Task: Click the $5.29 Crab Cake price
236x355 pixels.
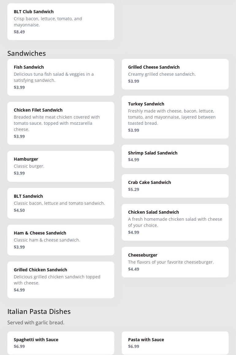Action: (x=134, y=189)
